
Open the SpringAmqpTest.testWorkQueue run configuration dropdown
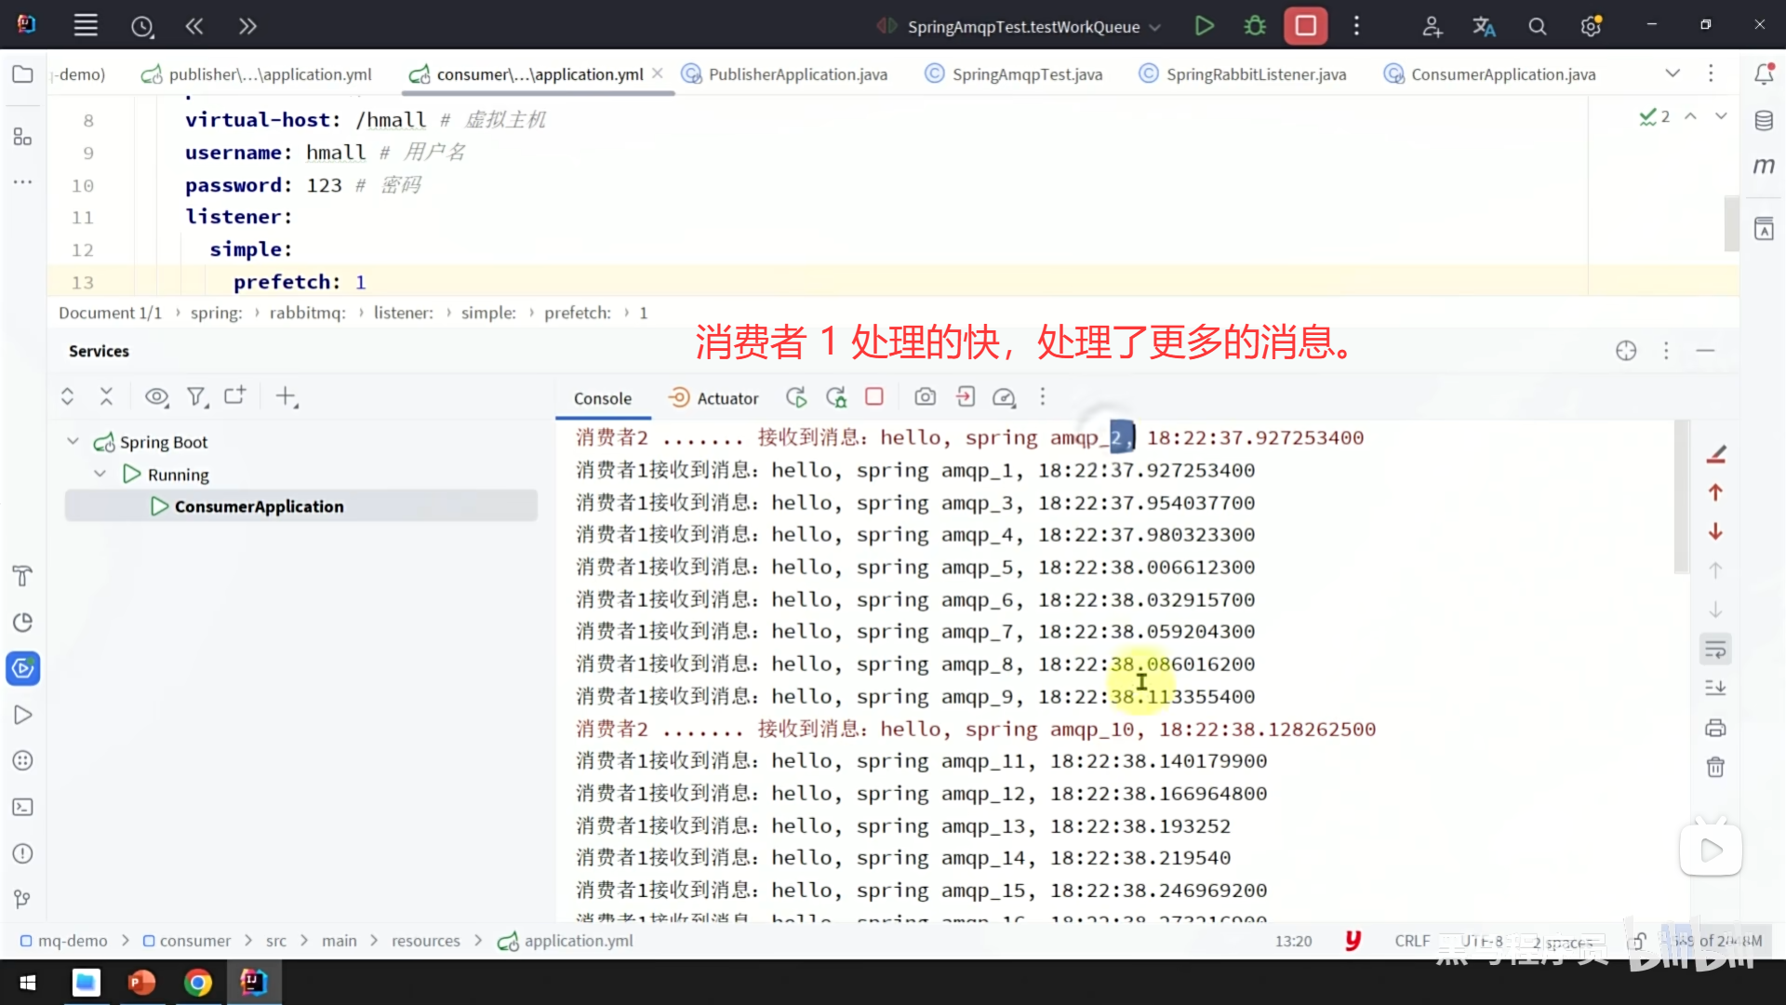point(1023,27)
